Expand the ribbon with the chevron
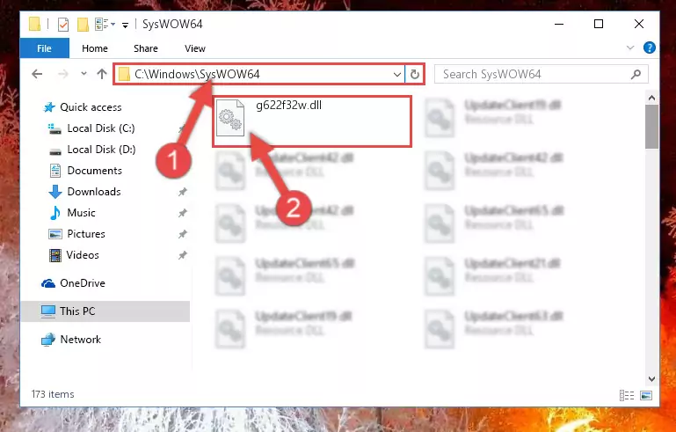676x432 pixels. (630, 48)
